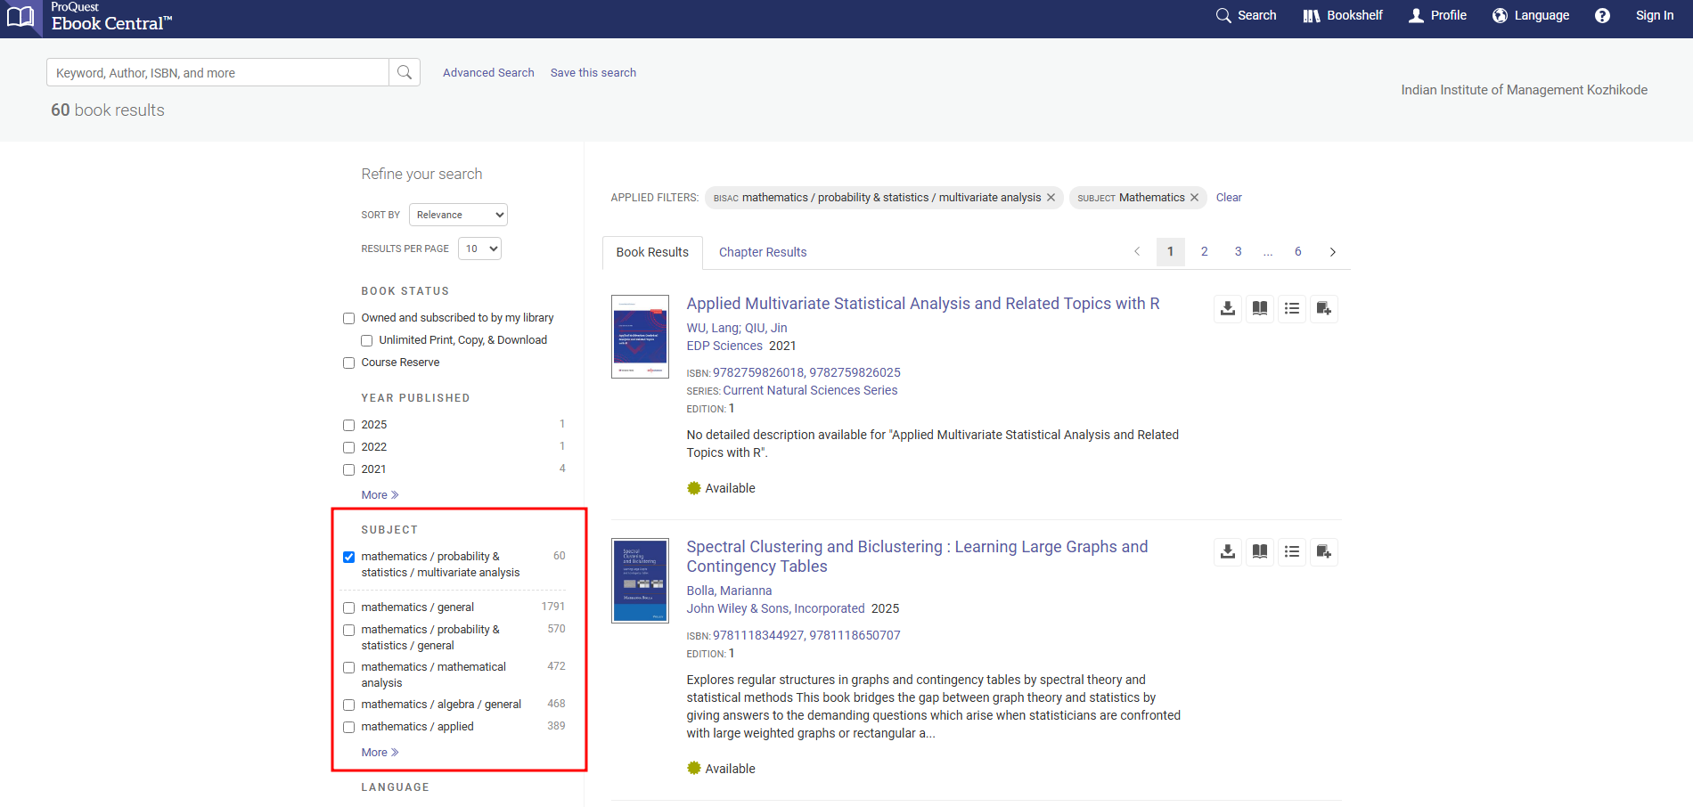Viewport: 1693px width, 807px height.
Task: Click the Advanced Search link
Action: pos(488,73)
